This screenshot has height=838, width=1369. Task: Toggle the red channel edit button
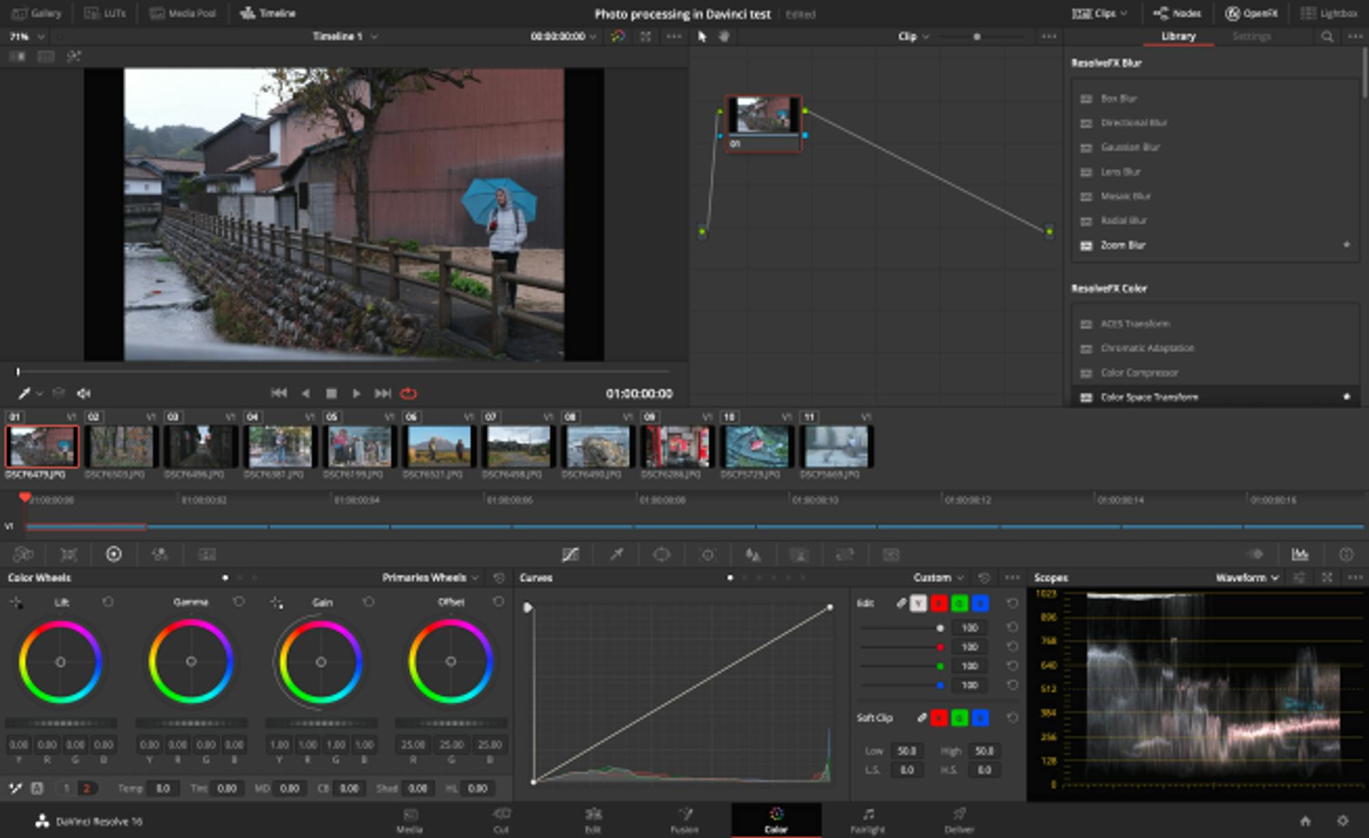[938, 603]
